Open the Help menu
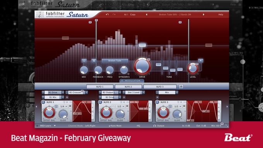263x148 pixels. (x=220, y=15)
